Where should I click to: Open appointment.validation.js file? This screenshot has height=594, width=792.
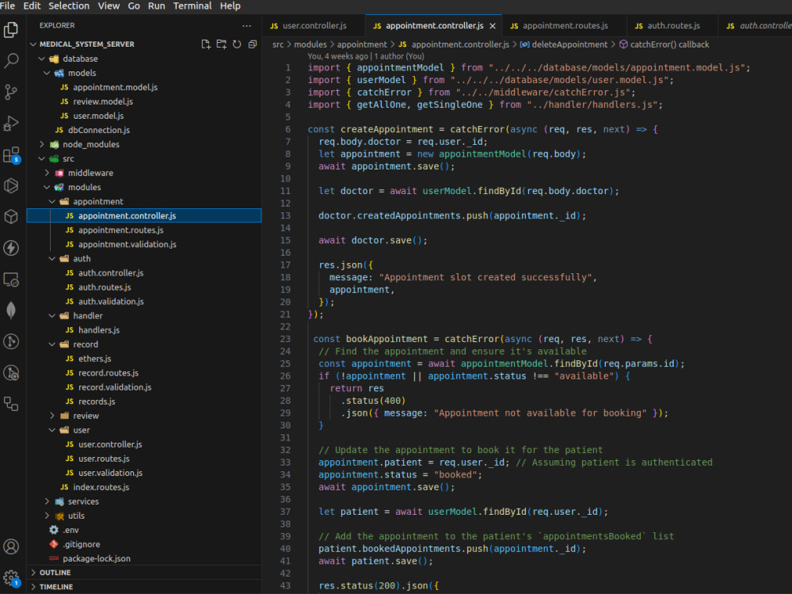coord(128,245)
